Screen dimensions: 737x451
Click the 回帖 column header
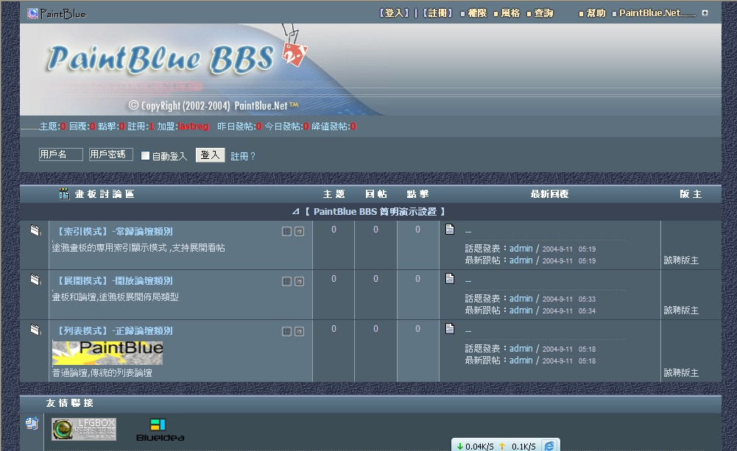click(376, 194)
